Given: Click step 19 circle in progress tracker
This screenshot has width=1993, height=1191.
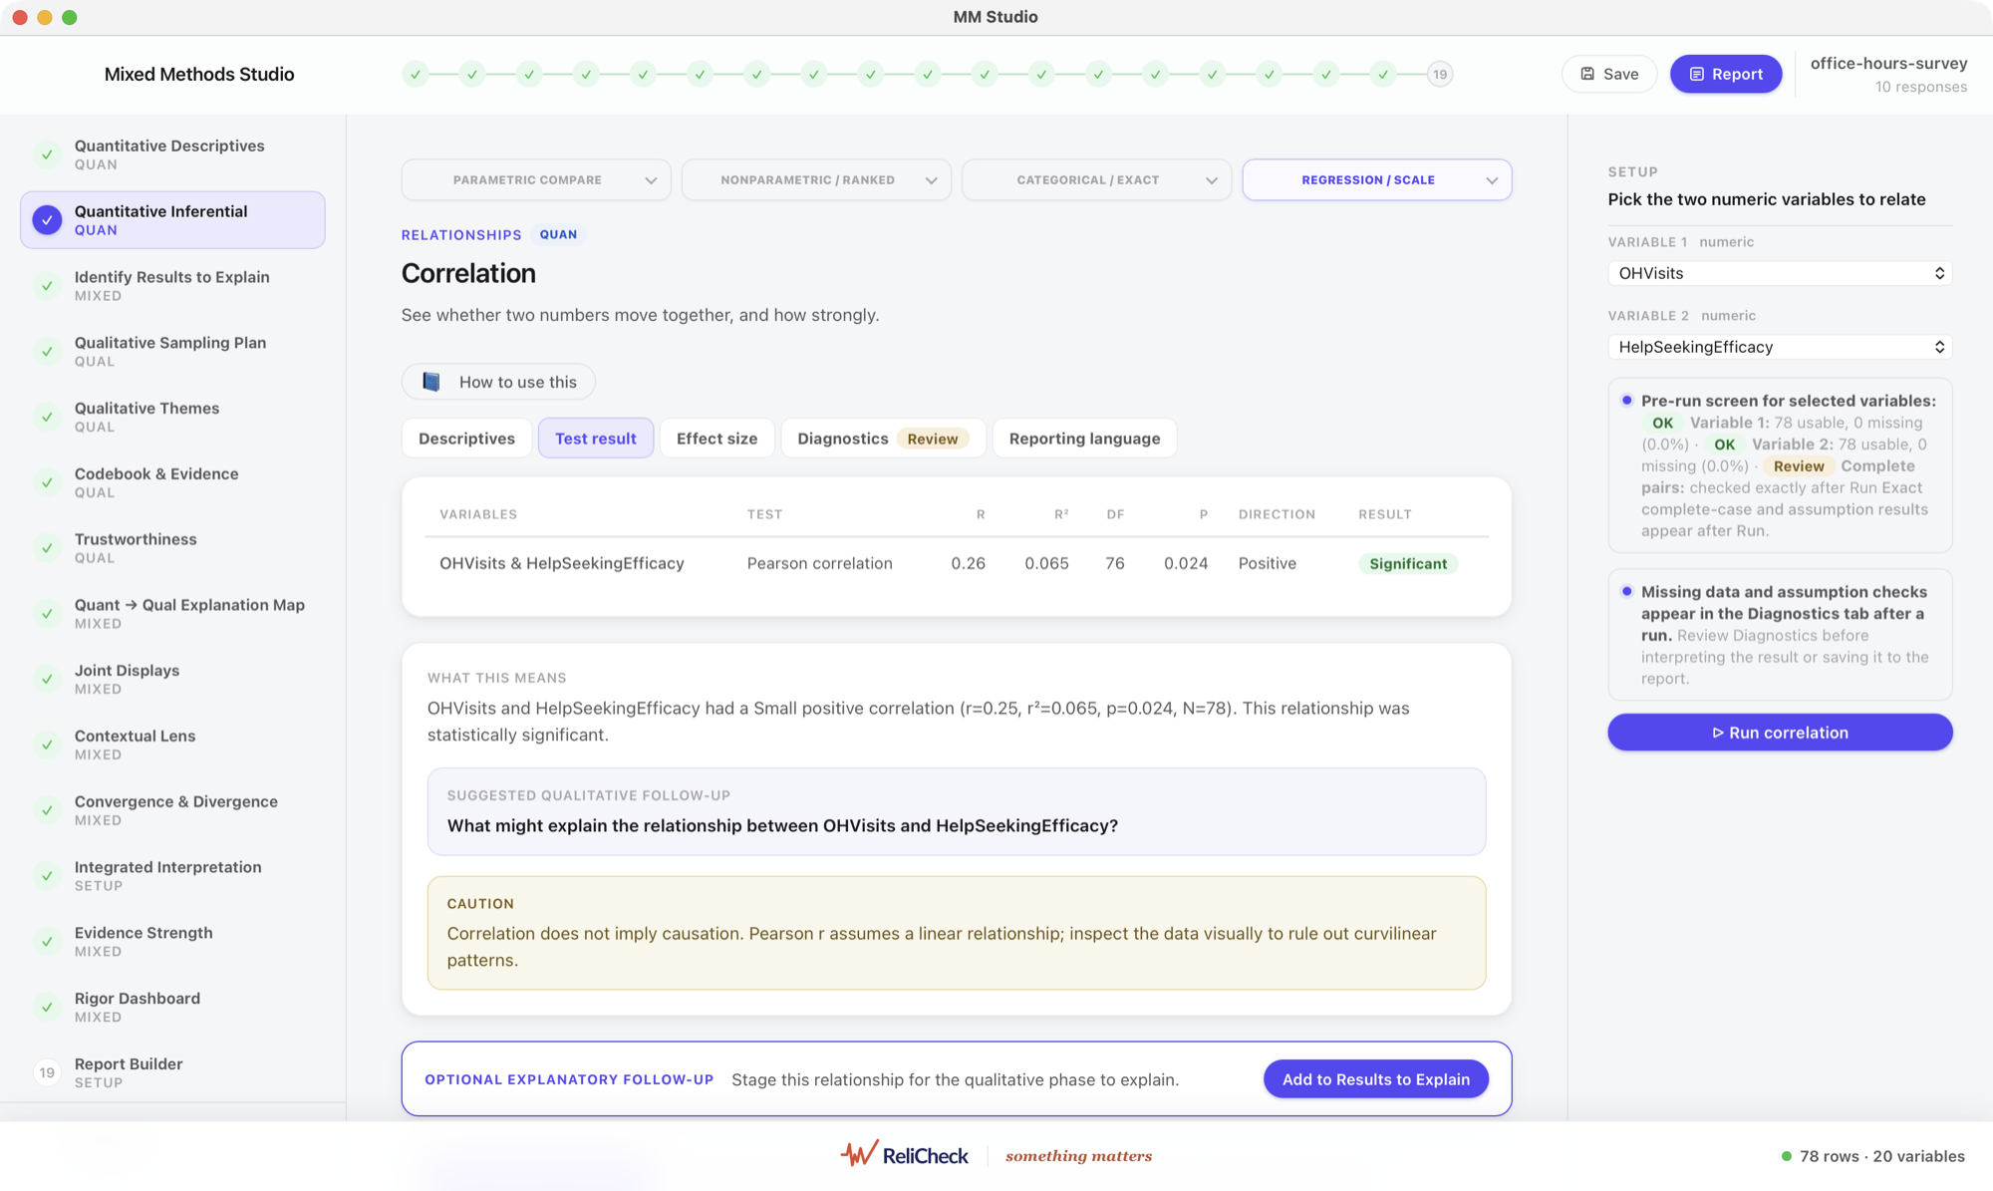Looking at the screenshot, I should point(1440,74).
